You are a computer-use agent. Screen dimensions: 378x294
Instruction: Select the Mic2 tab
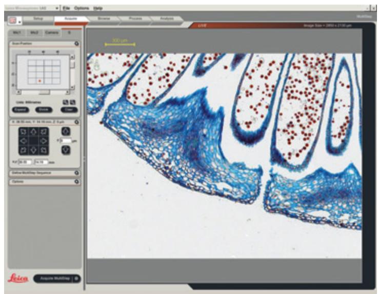(34, 32)
